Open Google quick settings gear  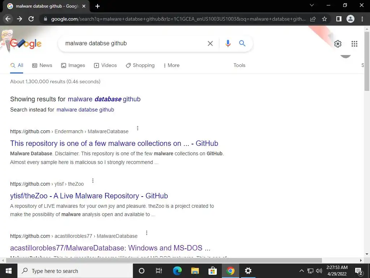tap(338, 44)
